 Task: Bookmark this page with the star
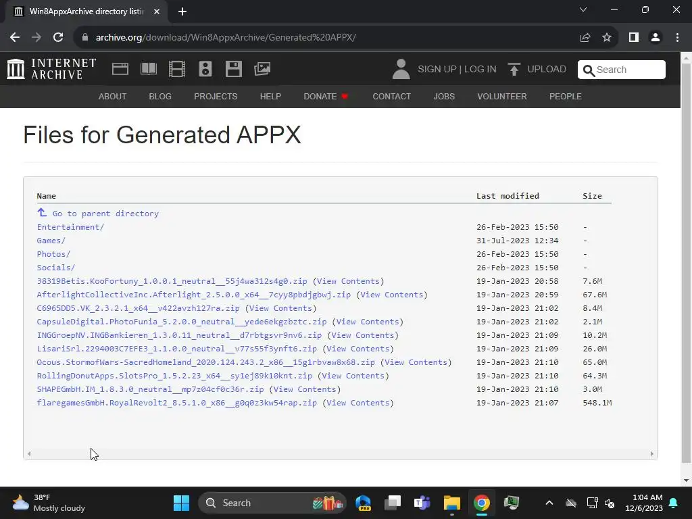pos(607,37)
